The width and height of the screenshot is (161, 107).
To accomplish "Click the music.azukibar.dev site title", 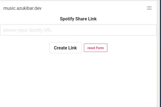I will click(22, 8).
